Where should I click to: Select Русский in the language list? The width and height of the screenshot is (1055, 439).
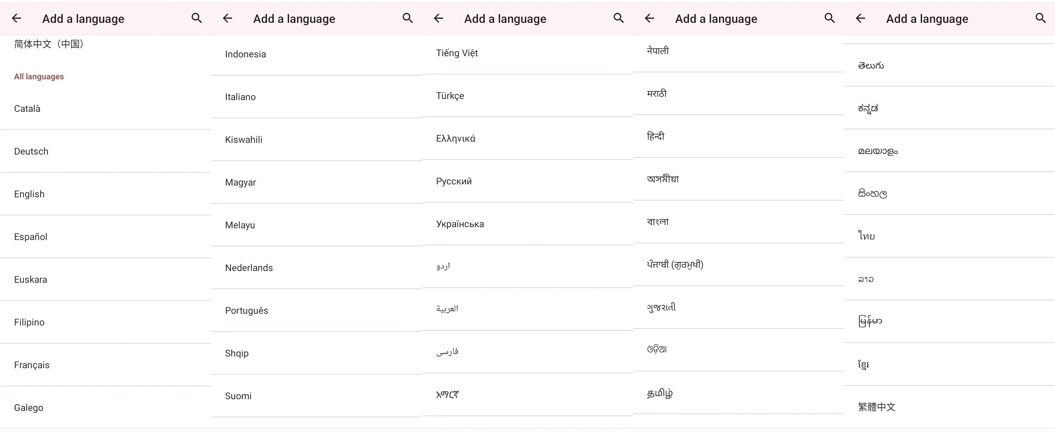click(527, 181)
